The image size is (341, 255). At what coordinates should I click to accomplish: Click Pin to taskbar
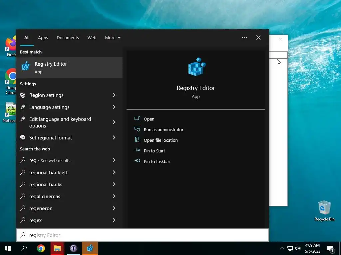tap(157, 162)
